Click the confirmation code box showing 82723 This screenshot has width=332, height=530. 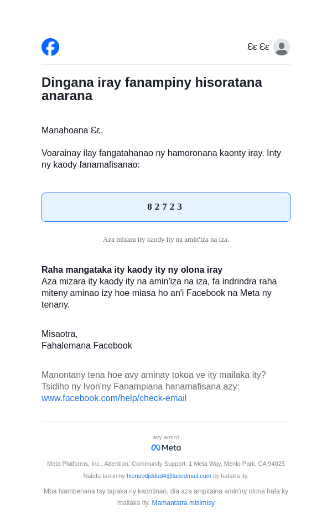tap(165, 207)
